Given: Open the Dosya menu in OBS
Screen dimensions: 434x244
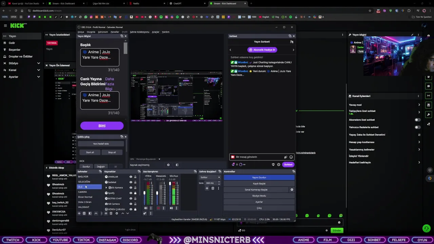Looking at the screenshot, I should pyautogui.click(x=81, y=32).
